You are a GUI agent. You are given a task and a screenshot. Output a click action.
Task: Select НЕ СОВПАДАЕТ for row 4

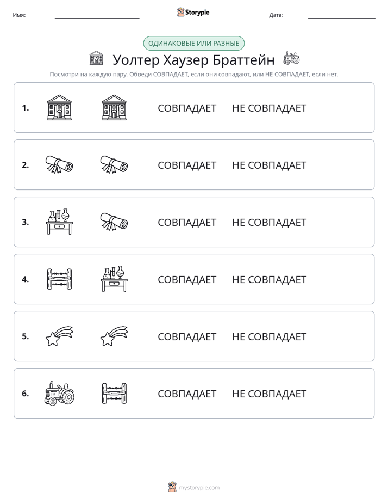pyautogui.click(x=269, y=279)
